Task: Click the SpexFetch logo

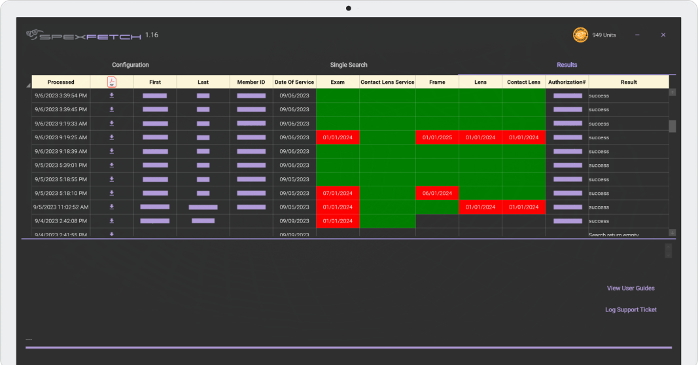Action: click(84, 35)
